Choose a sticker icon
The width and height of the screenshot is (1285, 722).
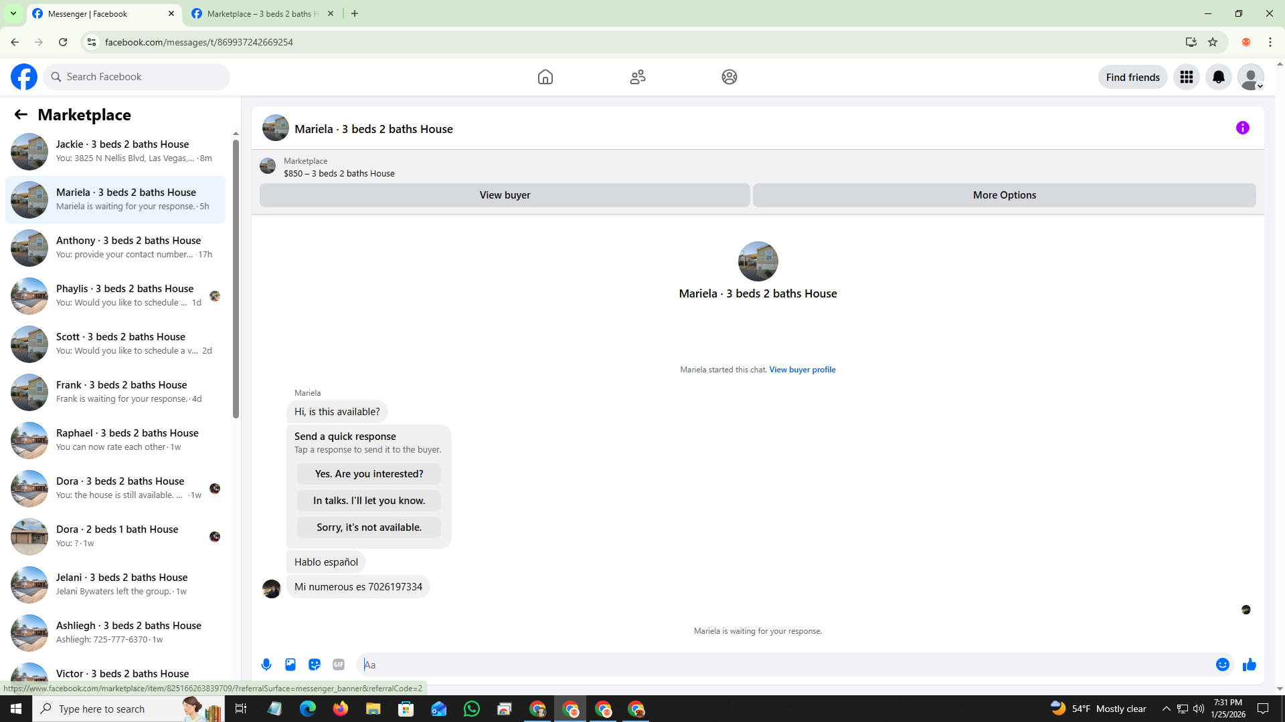315,665
